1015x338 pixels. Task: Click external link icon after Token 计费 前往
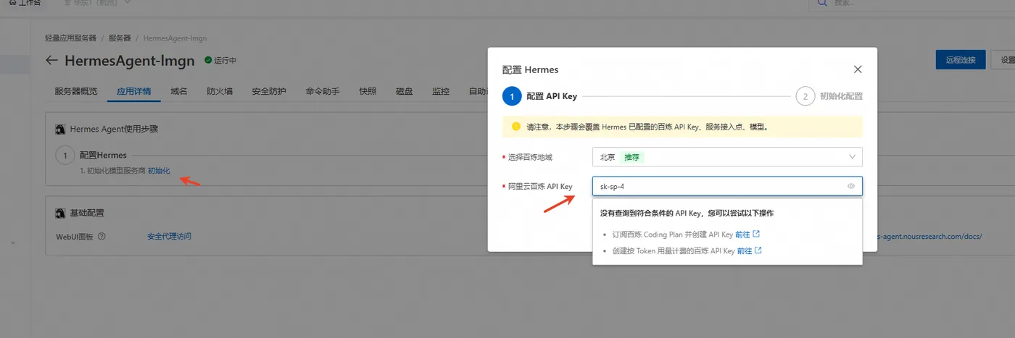758,250
